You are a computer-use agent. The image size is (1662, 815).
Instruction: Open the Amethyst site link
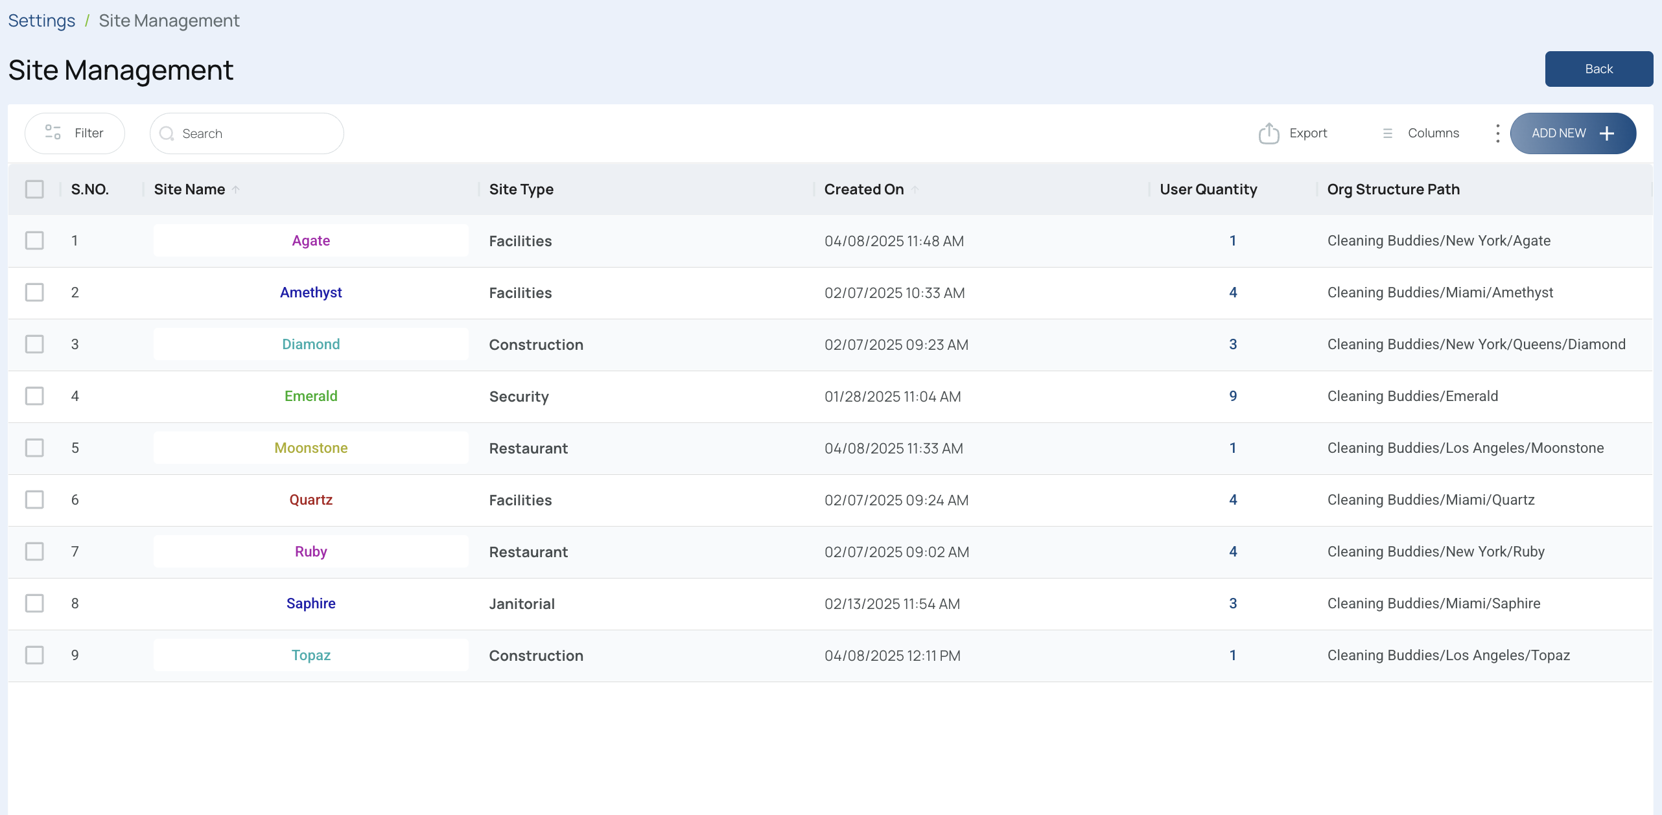pyautogui.click(x=310, y=292)
